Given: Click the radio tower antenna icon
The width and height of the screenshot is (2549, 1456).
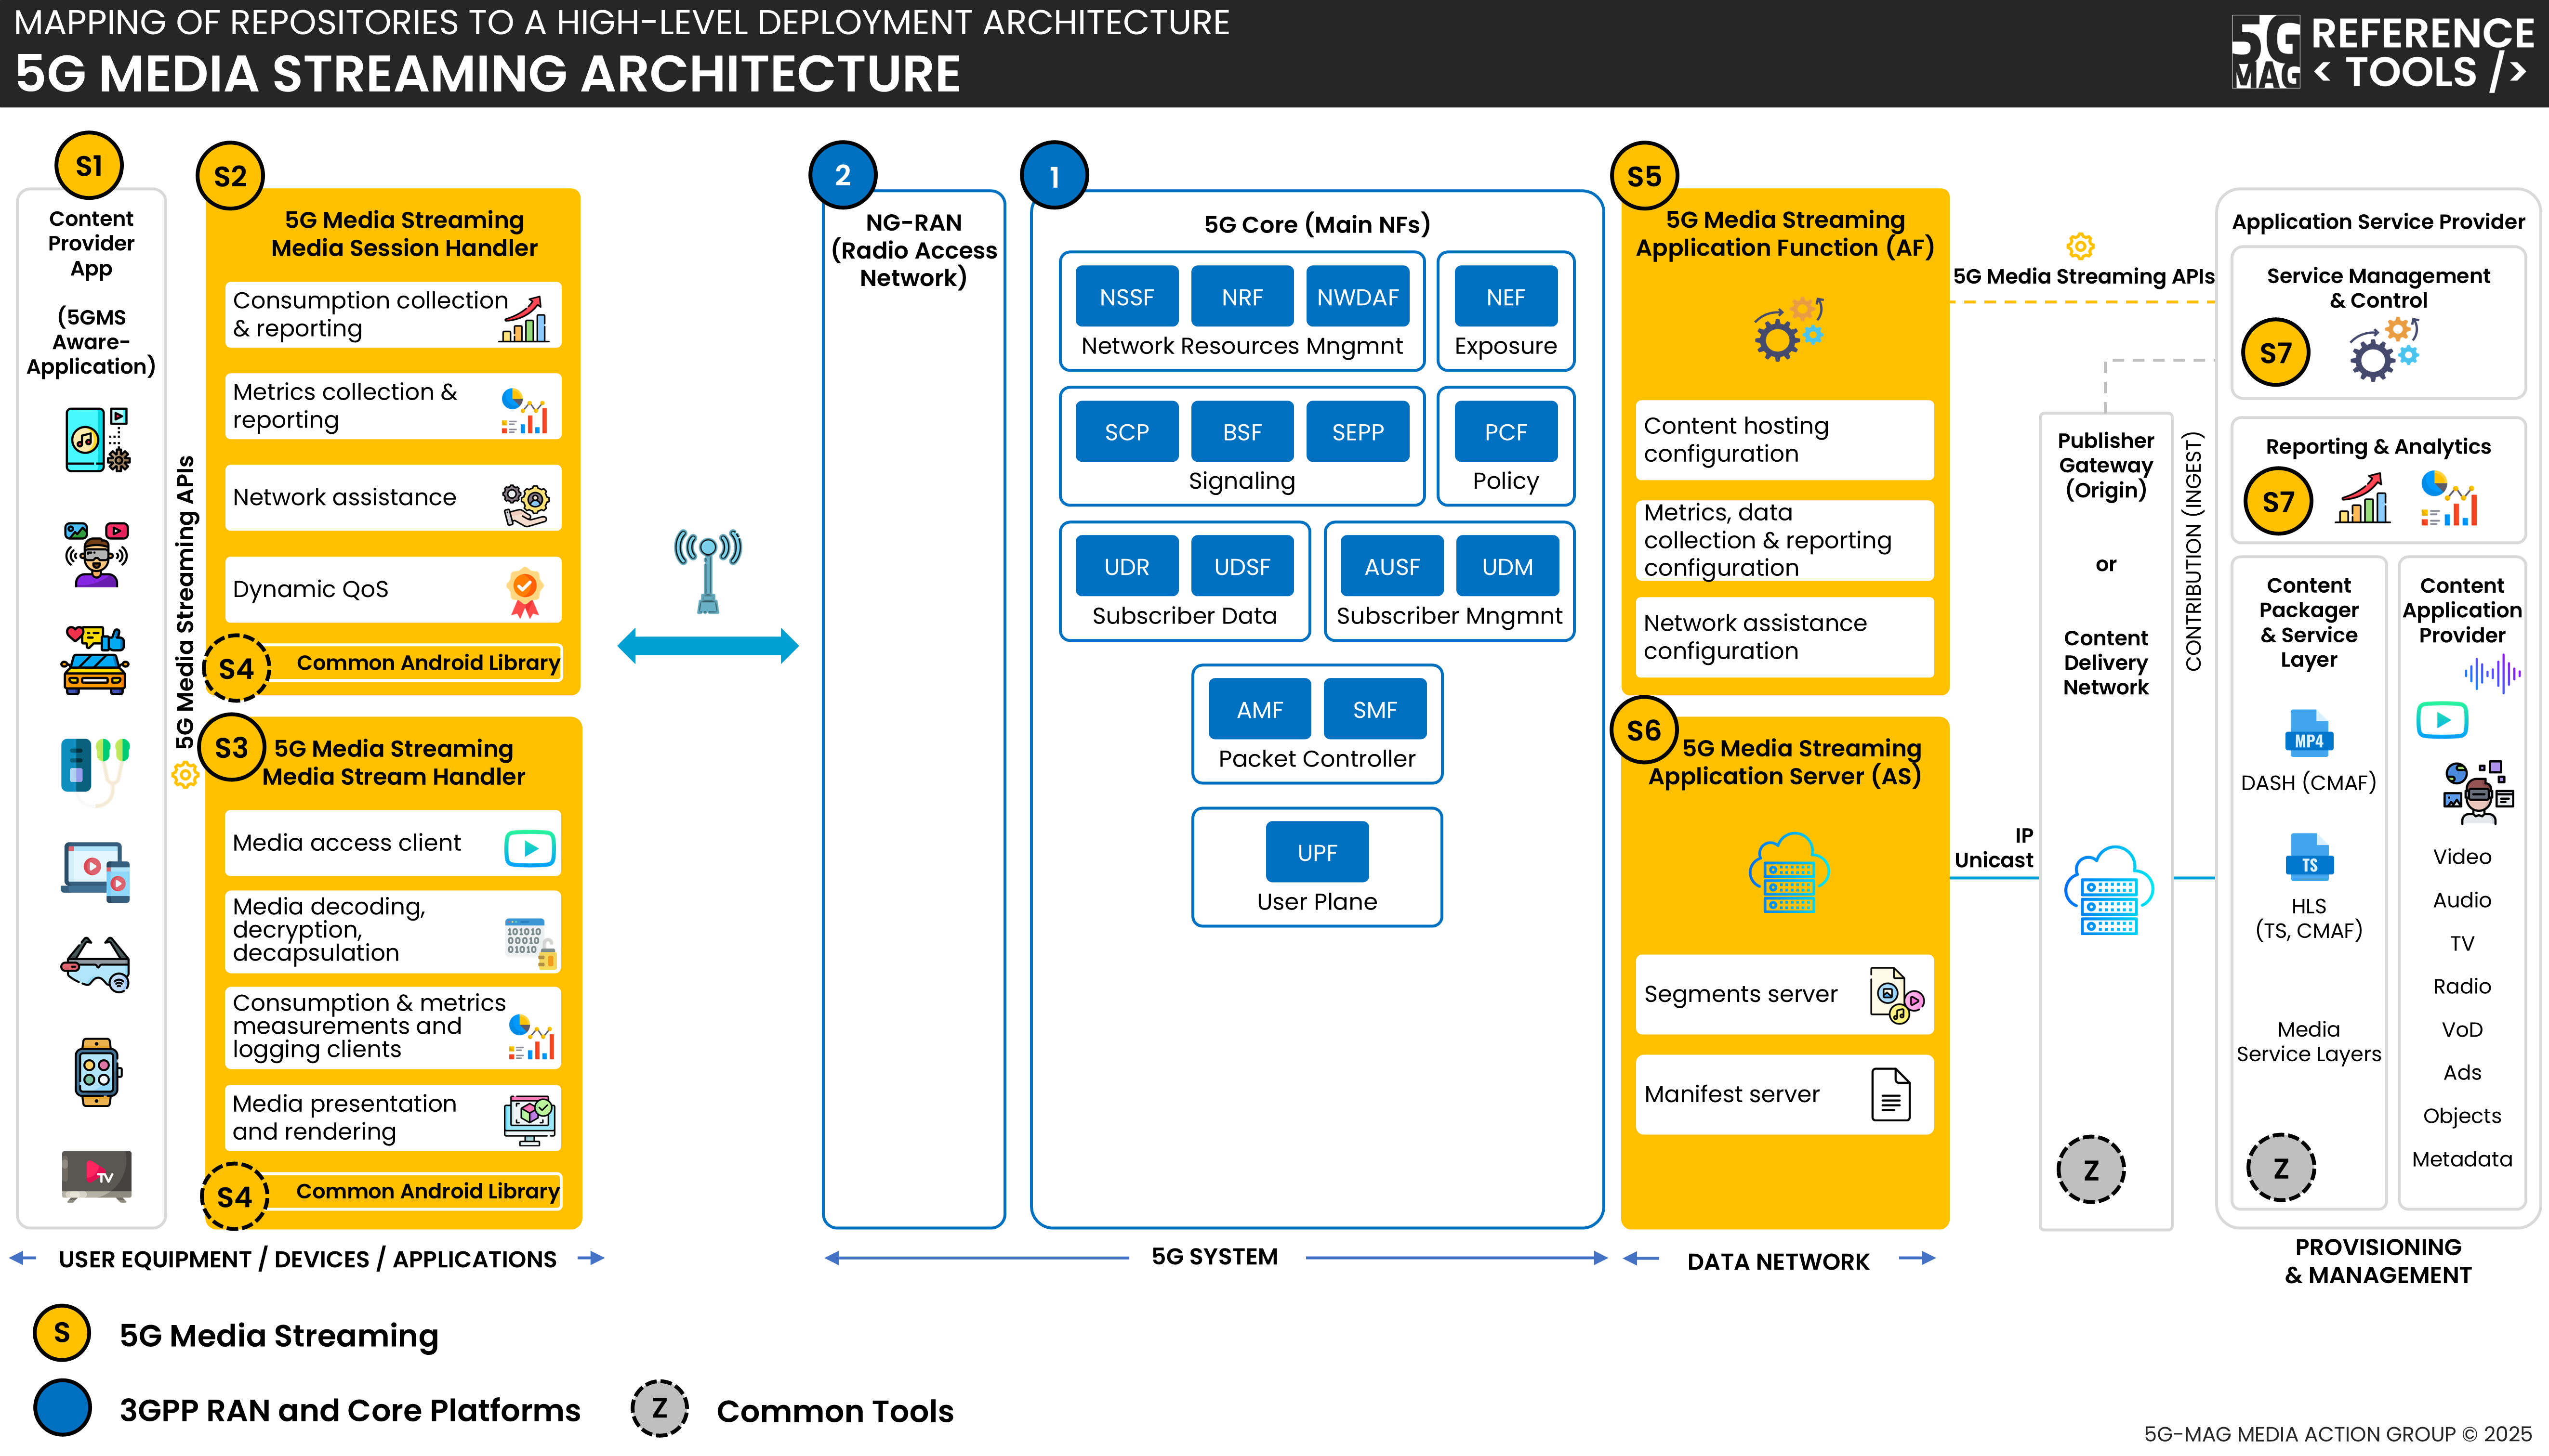Looking at the screenshot, I should coord(707,571).
